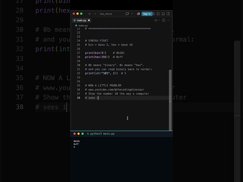Click 'and you can read binary' comment
243x182 pixels.
118,69
